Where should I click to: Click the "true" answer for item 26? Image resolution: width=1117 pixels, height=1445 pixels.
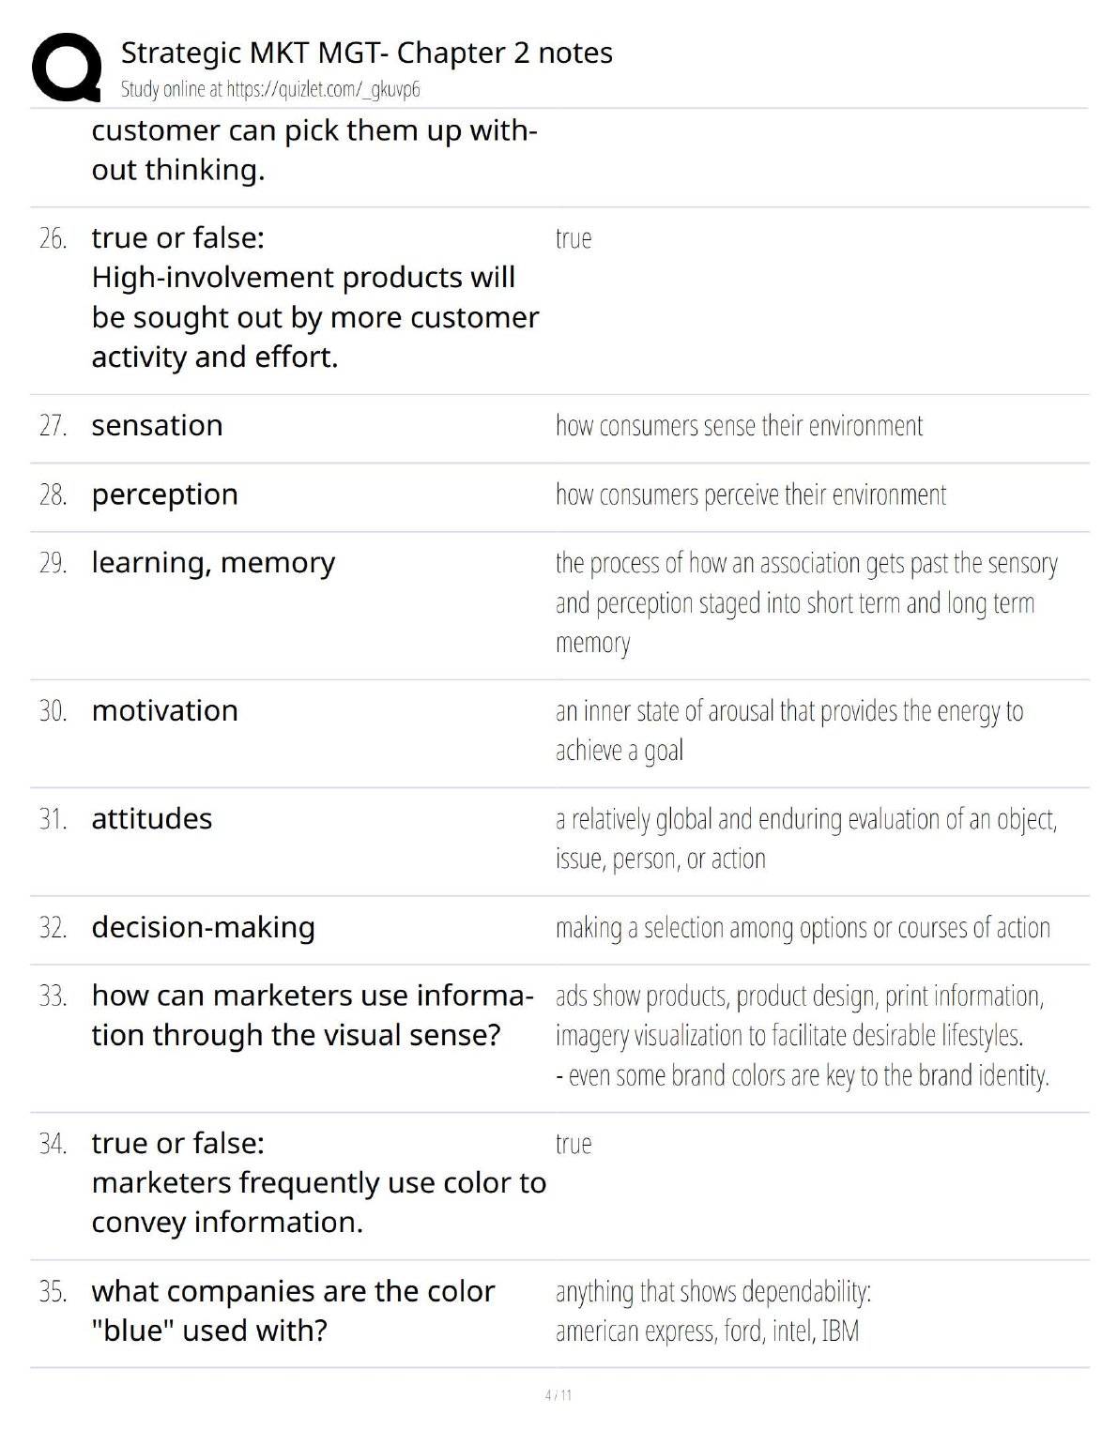coord(574,238)
